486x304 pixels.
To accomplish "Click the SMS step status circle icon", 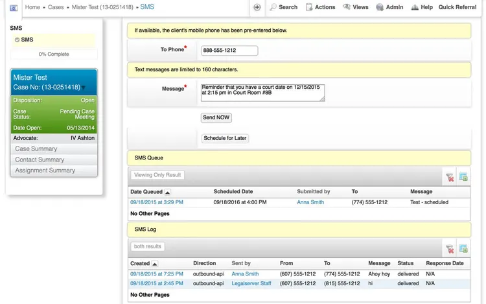I will tap(17, 40).
